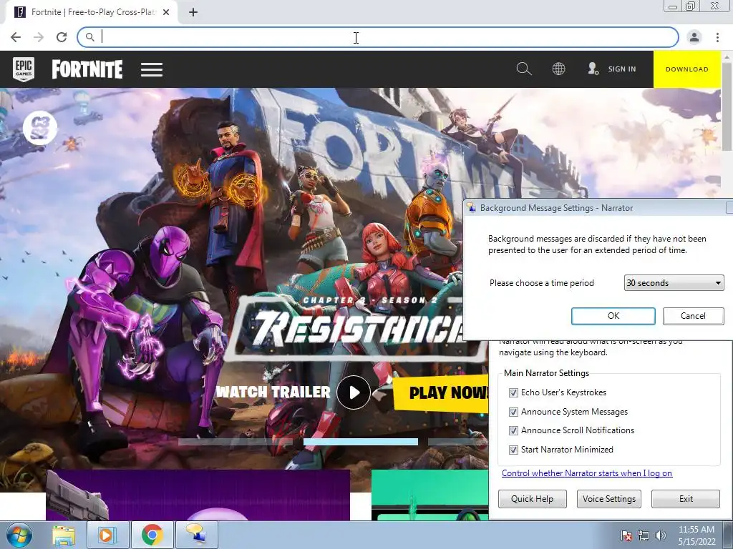The width and height of the screenshot is (733, 549).
Task: Click the Narrator taskbar icon
Action: [x=196, y=535]
